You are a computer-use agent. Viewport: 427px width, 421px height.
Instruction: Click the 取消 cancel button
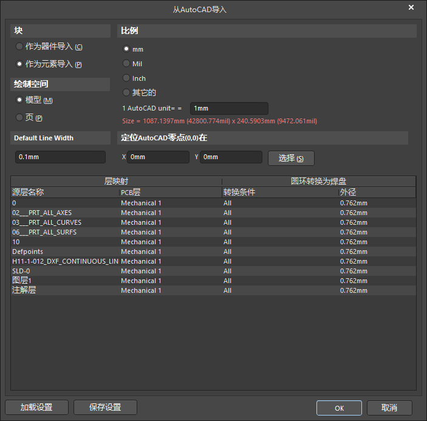point(389,408)
